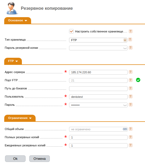Click help icon for FTP port
145x168 pixels.
click(x=130, y=80)
